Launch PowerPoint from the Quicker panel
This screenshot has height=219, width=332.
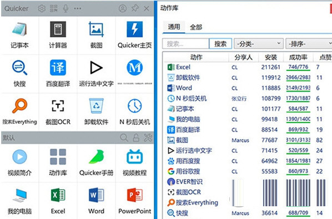point(135,201)
